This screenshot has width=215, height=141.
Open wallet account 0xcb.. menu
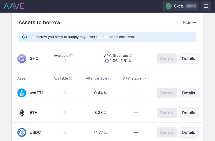point(181,6)
